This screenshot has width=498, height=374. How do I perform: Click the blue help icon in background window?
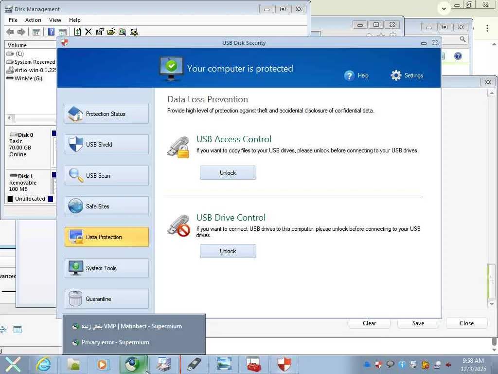point(458,56)
